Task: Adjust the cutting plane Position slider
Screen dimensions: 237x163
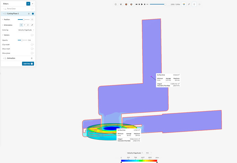Action: [24, 20]
